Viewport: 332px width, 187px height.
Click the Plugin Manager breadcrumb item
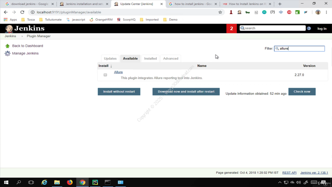coord(39,36)
